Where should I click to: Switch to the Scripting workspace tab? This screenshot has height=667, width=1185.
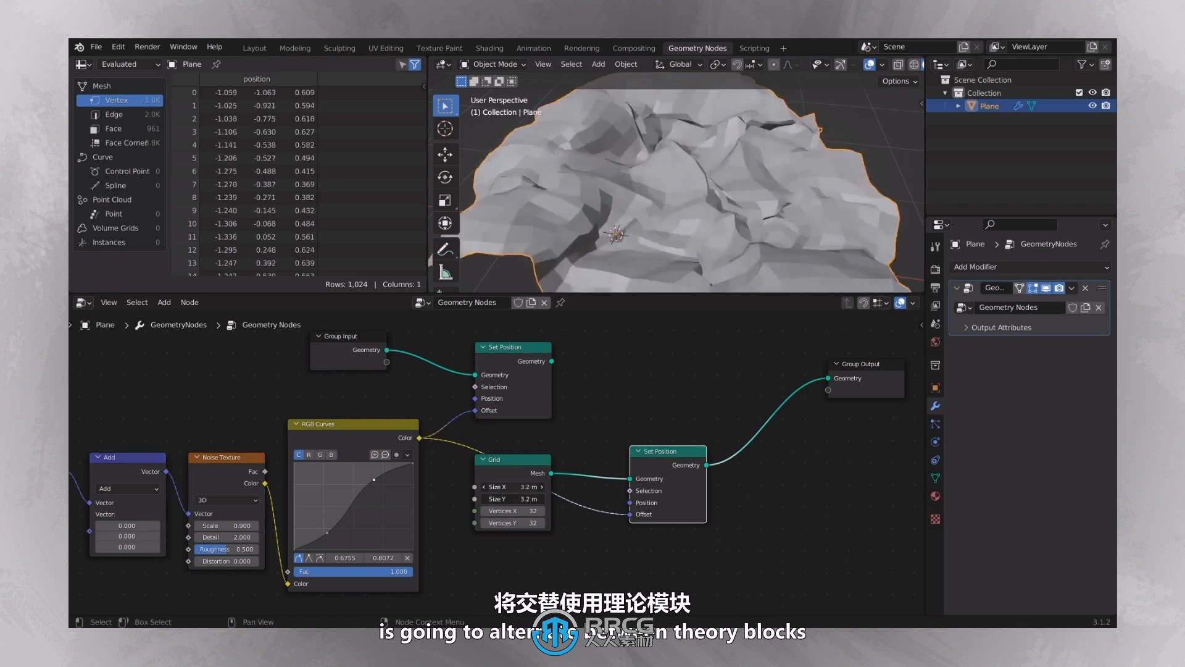pos(754,48)
